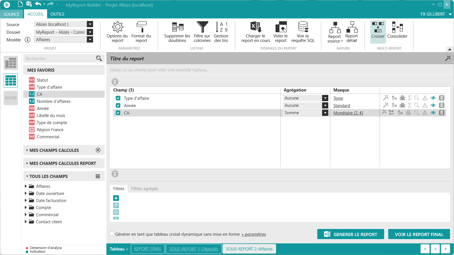The image size is (454, 255).
Task: Open the Filtres agrégés tab
Action: click(144, 188)
